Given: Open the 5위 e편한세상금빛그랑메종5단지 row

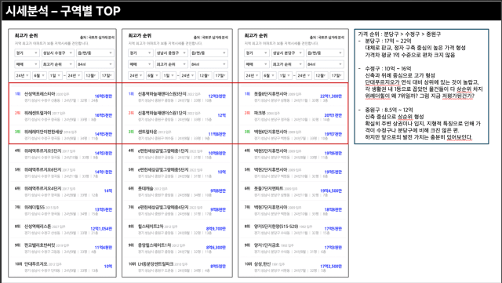Looking at the screenshot, I should [177, 172].
